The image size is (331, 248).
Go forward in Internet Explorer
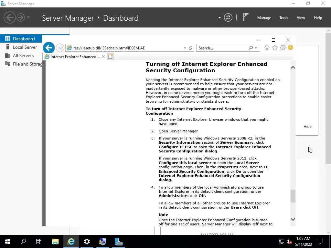(x=60, y=48)
